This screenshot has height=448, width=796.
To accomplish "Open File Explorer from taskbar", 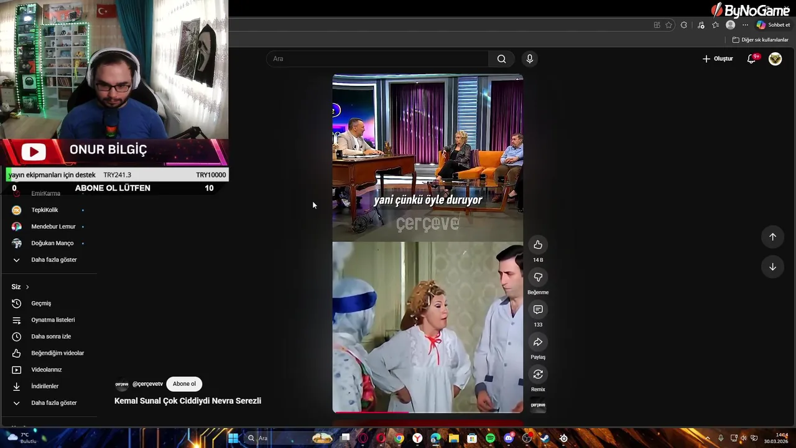I will pyautogui.click(x=454, y=438).
